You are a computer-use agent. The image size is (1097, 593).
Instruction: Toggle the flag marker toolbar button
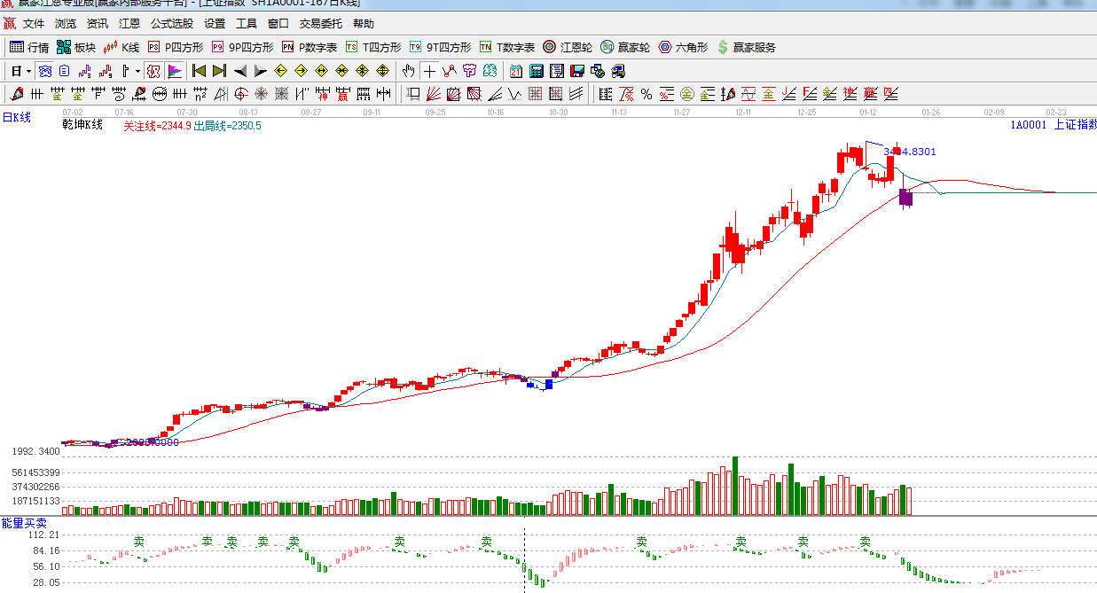[175, 71]
